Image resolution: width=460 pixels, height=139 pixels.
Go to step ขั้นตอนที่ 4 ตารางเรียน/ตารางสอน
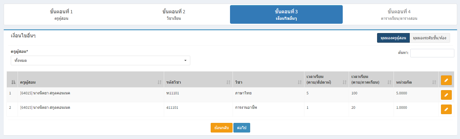coord(399,14)
